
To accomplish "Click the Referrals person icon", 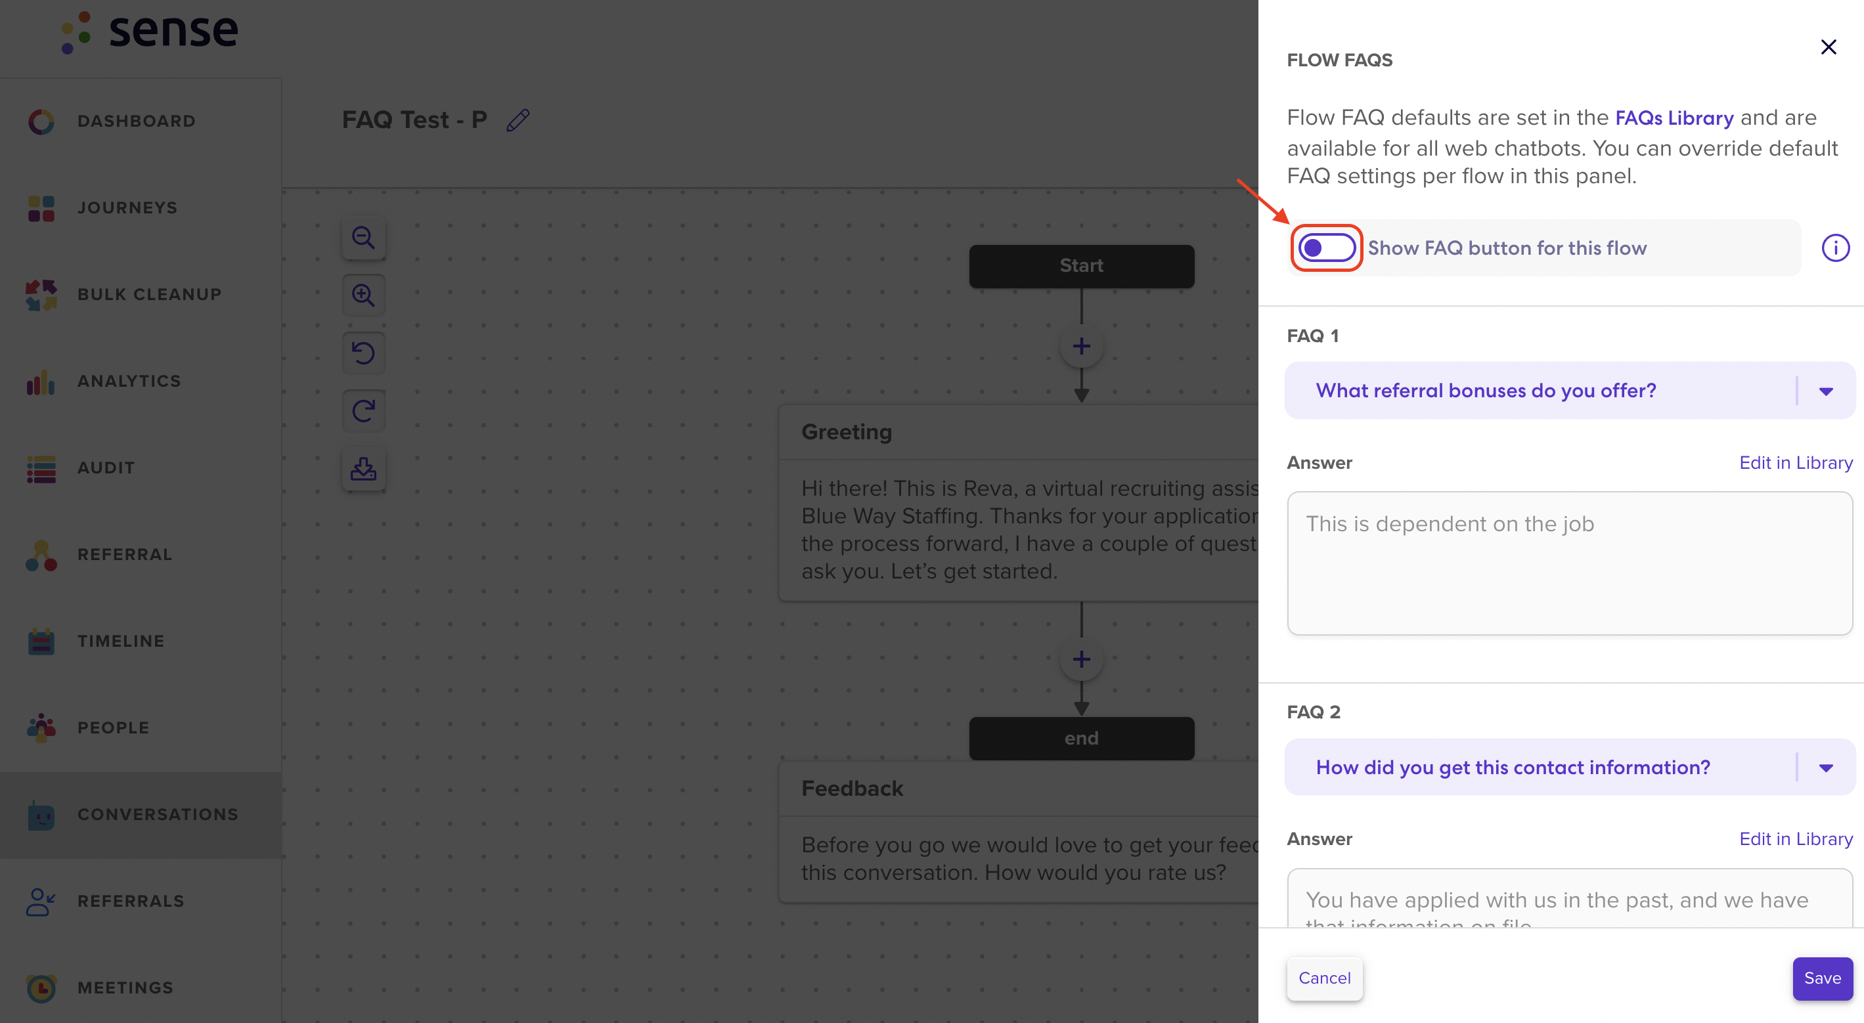I will [41, 902].
